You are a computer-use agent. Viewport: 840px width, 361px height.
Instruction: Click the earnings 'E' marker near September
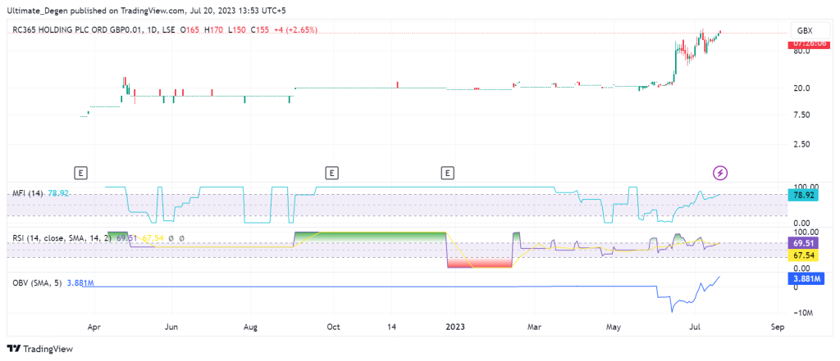coord(331,173)
